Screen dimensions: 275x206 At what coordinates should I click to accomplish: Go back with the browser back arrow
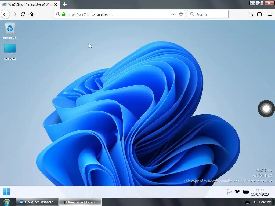5,14
